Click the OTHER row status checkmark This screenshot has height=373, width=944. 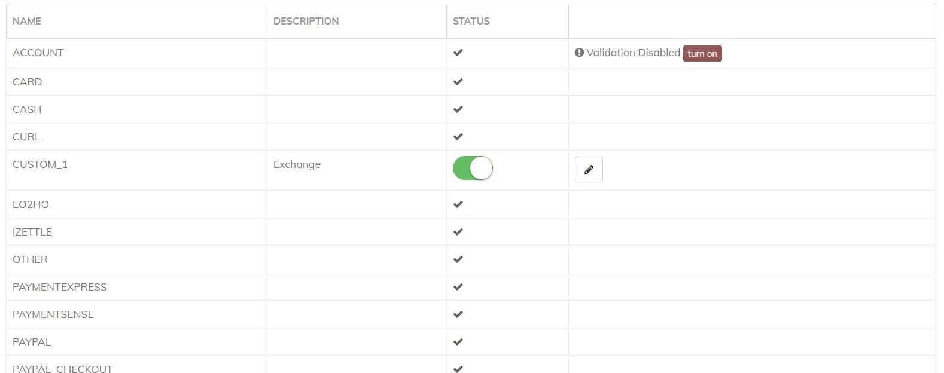pyautogui.click(x=458, y=259)
